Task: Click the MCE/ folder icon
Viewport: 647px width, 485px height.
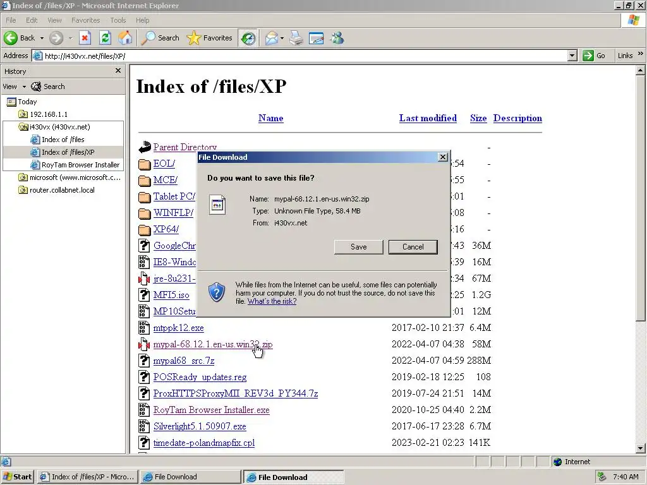Action: point(145,181)
